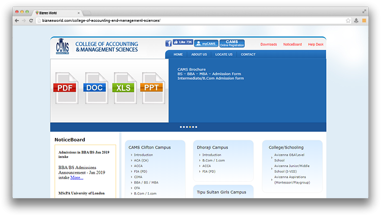381x216 pixels.
Task: Click the browser back arrow
Action: [17, 21]
